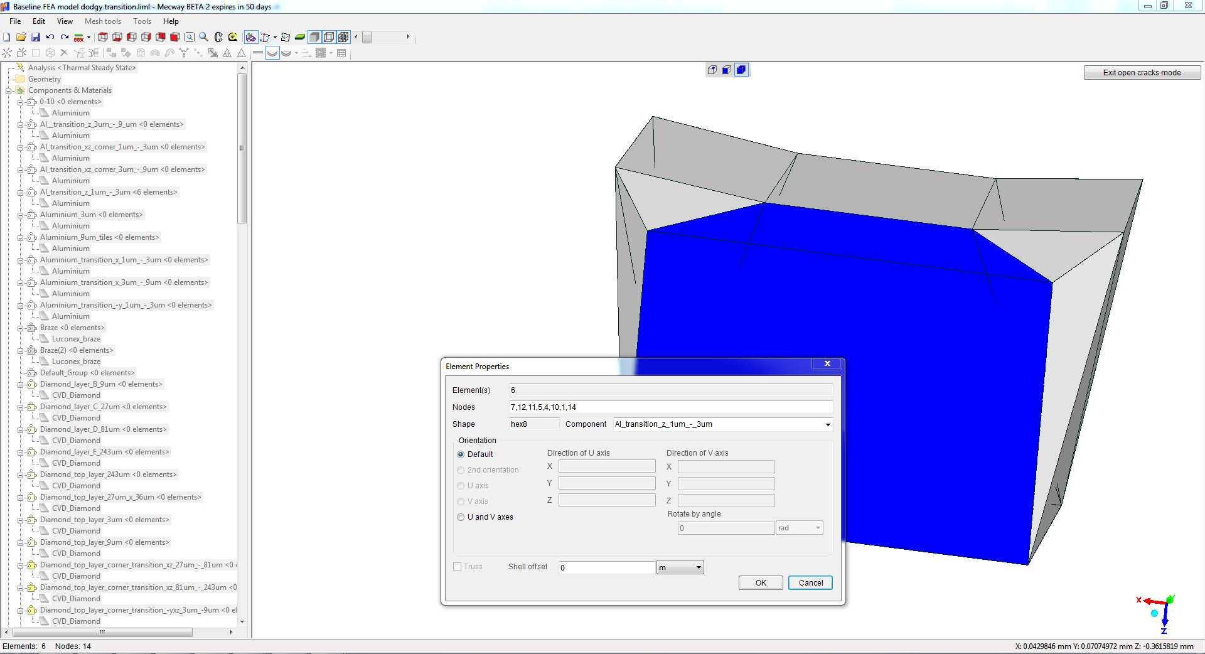Collapse the Diamond_layer_B_9um tree node

(21, 384)
